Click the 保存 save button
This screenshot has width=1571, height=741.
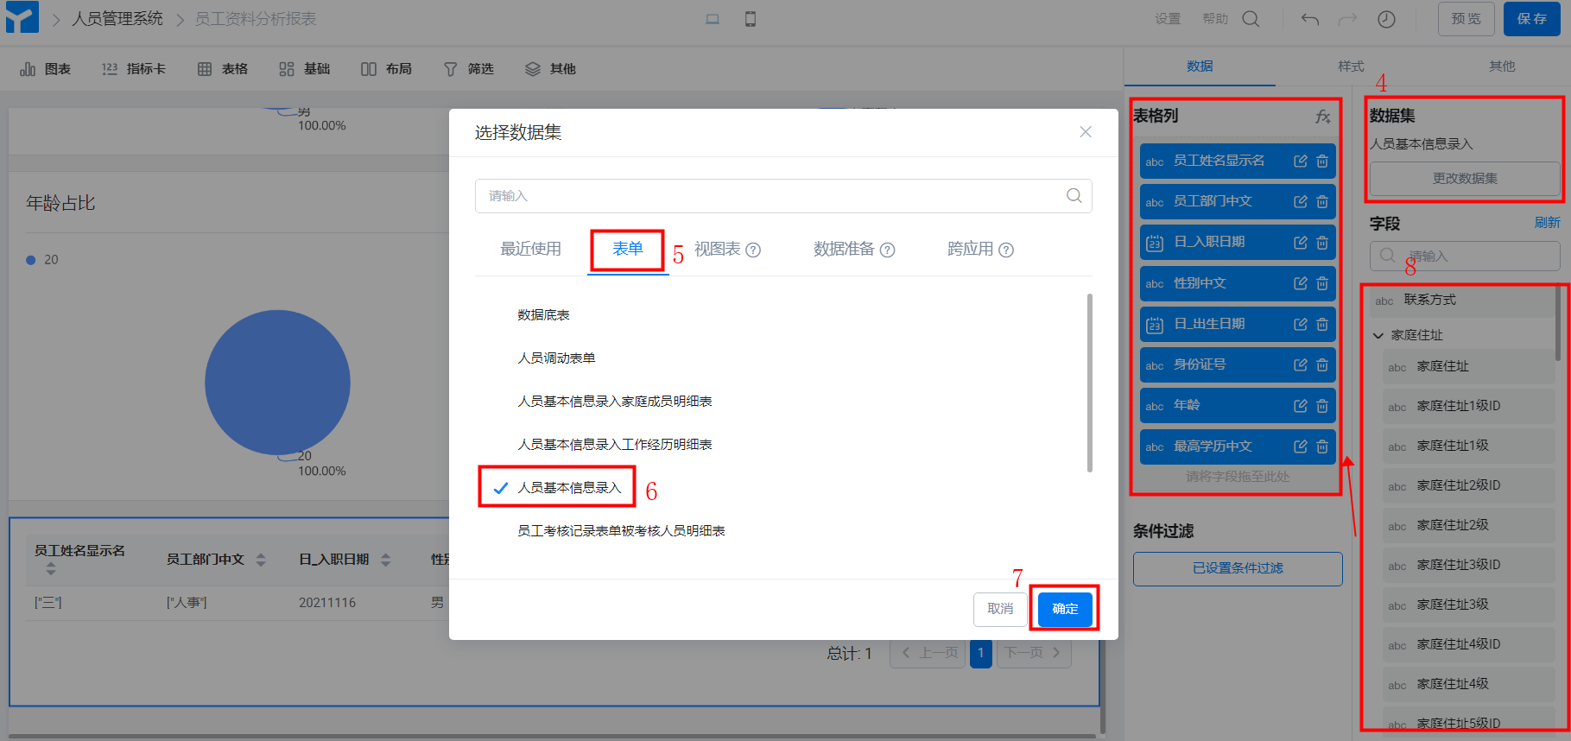pyautogui.click(x=1532, y=19)
